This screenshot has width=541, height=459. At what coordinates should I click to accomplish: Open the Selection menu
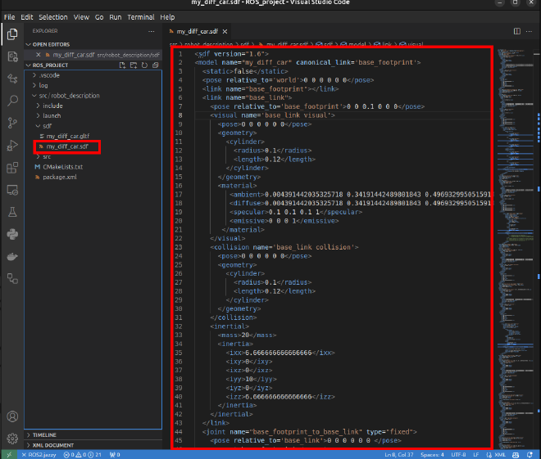tap(53, 17)
